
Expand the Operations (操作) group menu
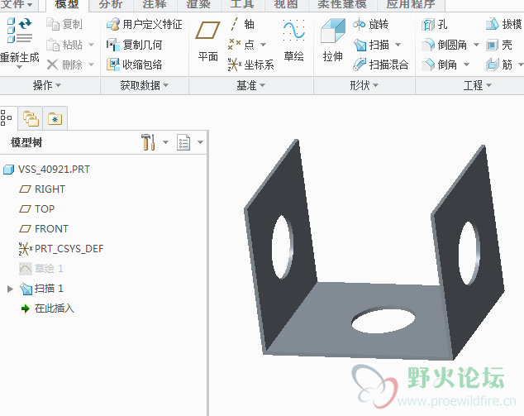(47, 86)
